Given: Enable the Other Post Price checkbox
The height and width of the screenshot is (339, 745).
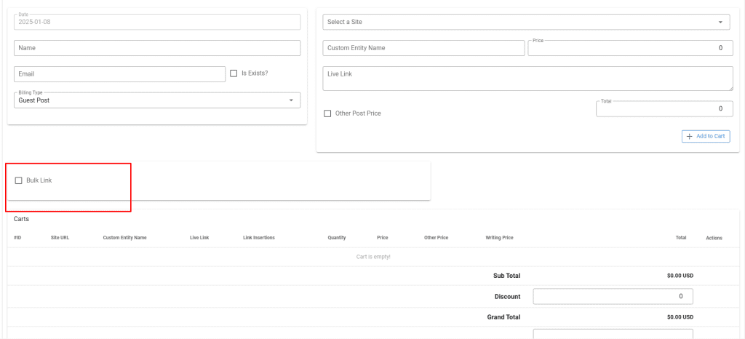Looking at the screenshot, I should [x=328, y=113].
